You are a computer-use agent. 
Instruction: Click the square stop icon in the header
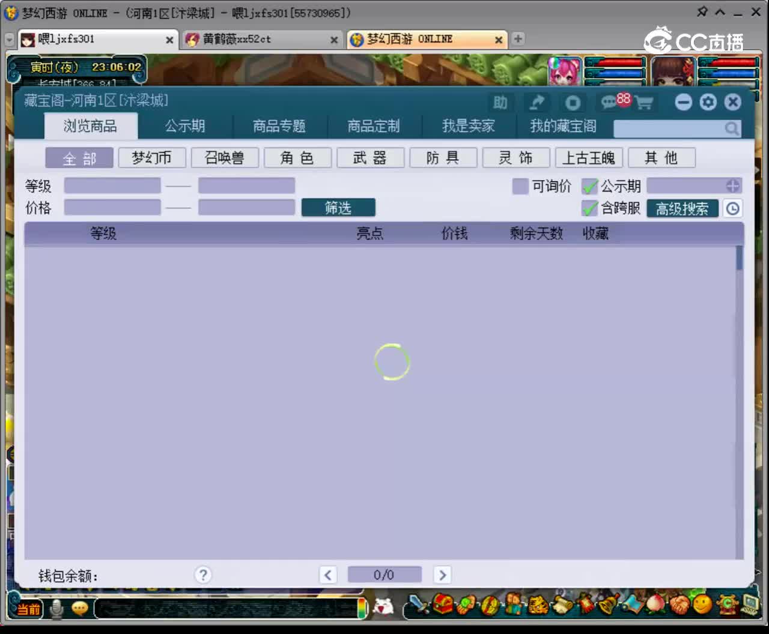point(573,103)
